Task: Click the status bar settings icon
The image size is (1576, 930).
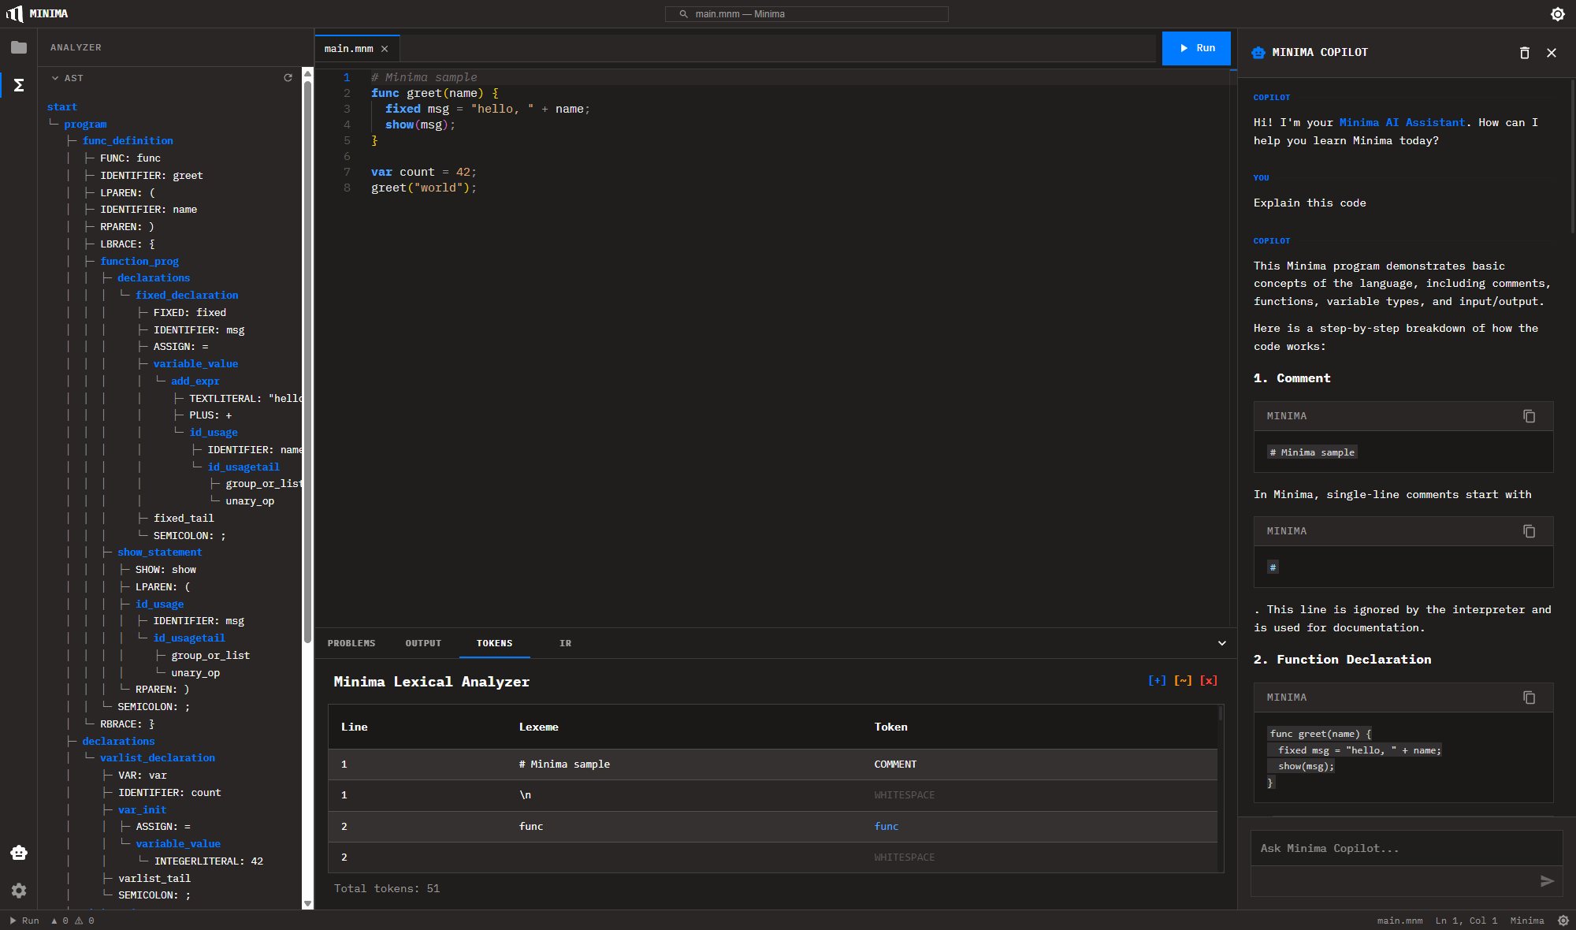Action: pyautogui.click(x=1563, y=921)
